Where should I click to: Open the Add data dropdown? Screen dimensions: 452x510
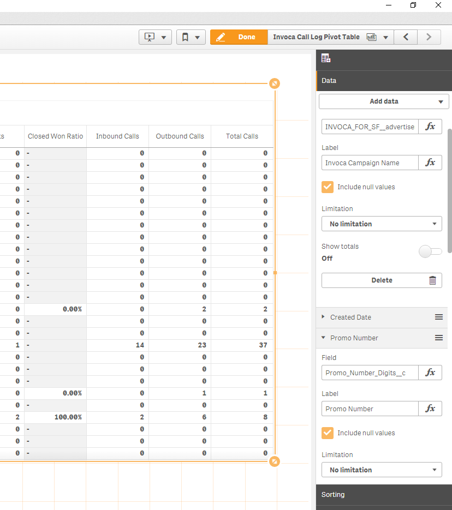pos(383,101)
